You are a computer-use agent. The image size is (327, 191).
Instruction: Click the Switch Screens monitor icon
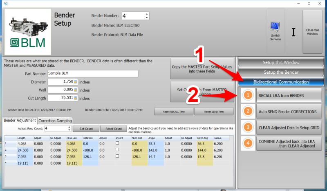tap(275, 27)
